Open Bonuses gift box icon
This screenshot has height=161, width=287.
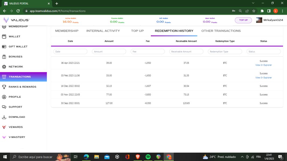click(x=4, y=57)
